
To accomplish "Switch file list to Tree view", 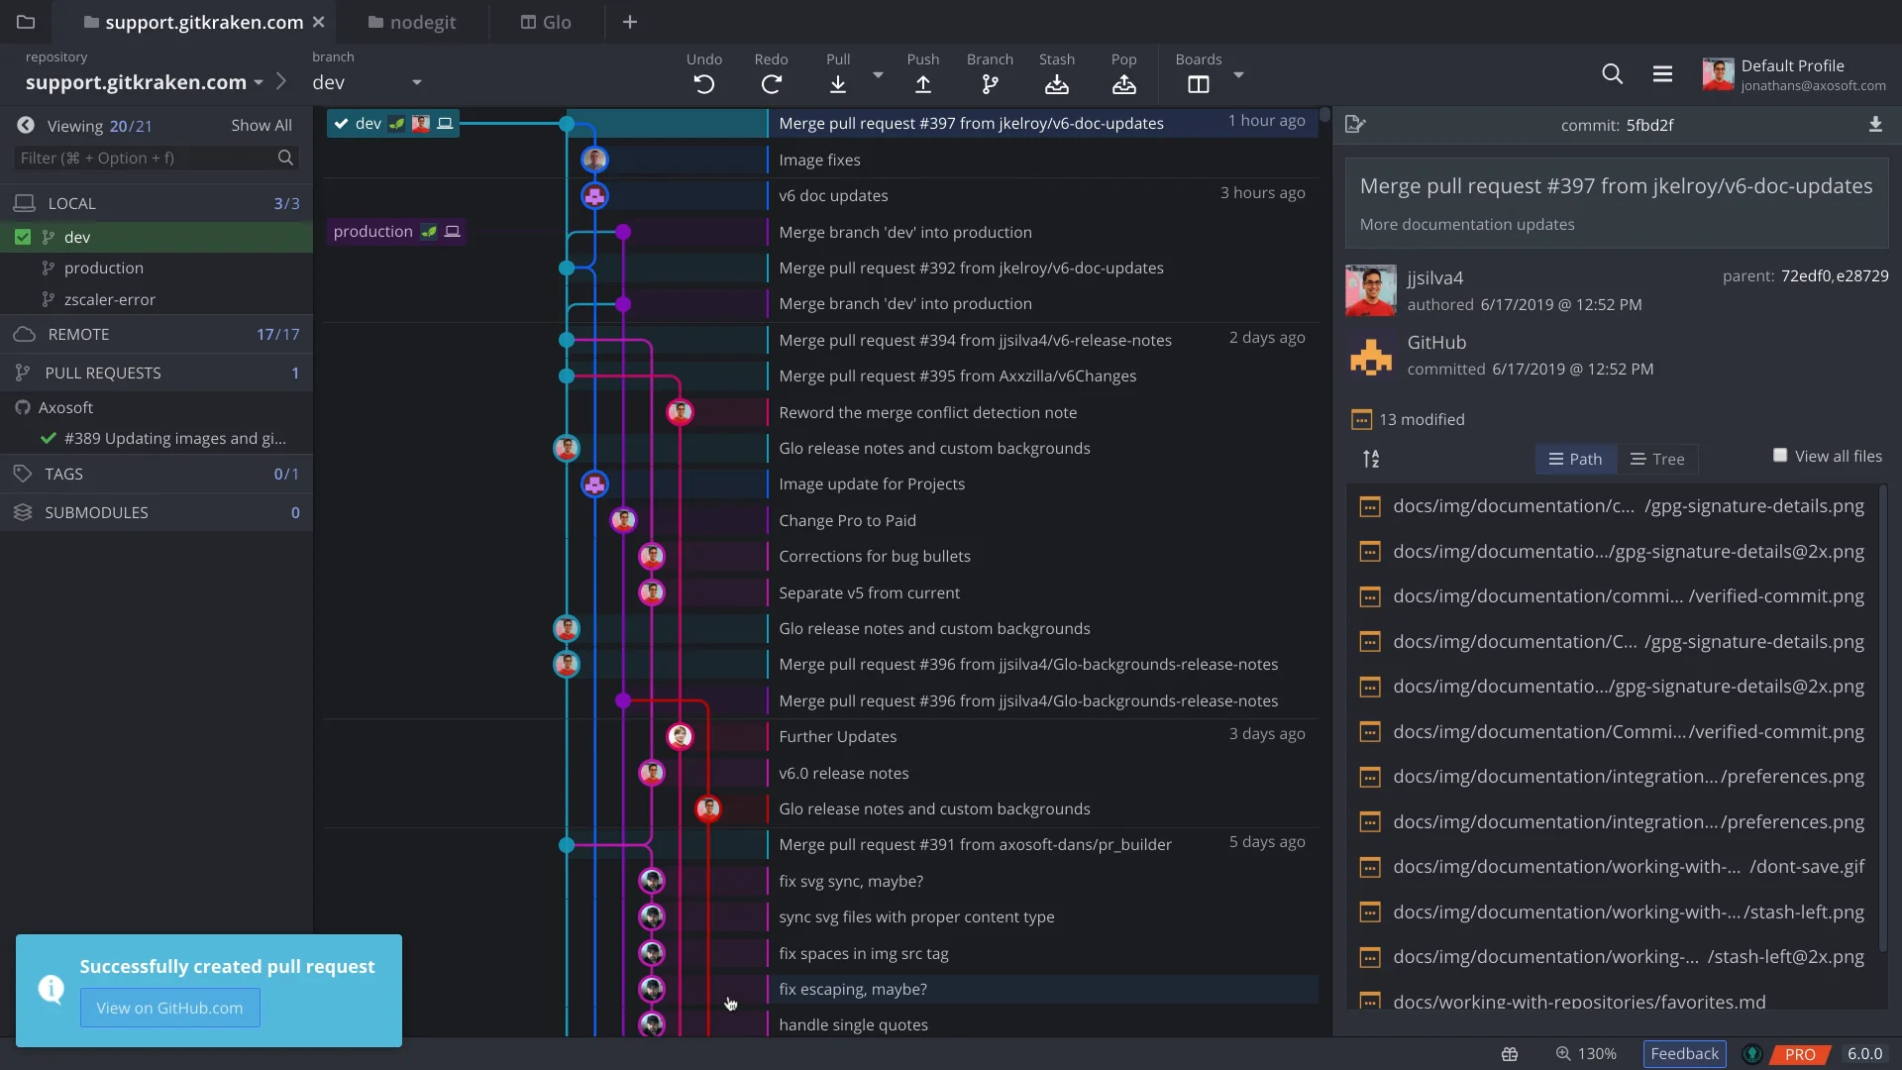I will click(x=1657, y=459).
